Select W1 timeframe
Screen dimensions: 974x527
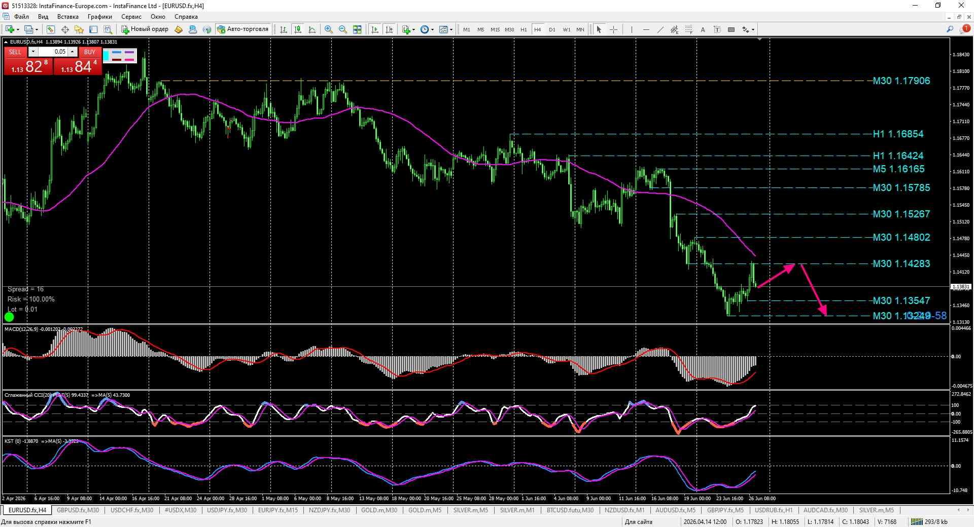566,29
